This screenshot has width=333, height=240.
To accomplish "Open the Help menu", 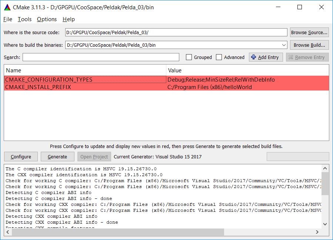I will (69, 19).
